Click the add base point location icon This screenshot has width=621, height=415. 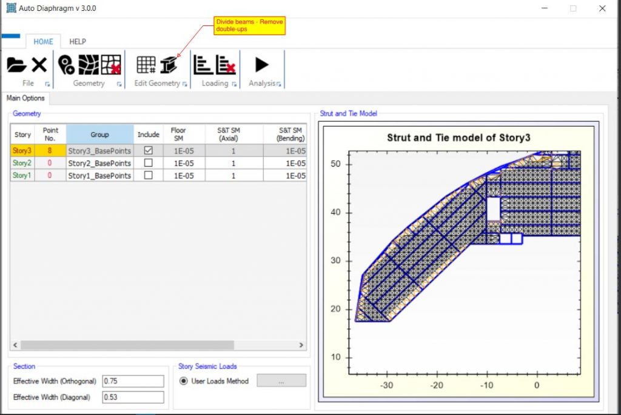pos(66,64)
